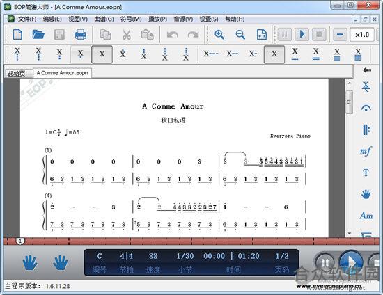Create a new score file
This screenshot has width=383, height=295.
(x=17, y=34)
